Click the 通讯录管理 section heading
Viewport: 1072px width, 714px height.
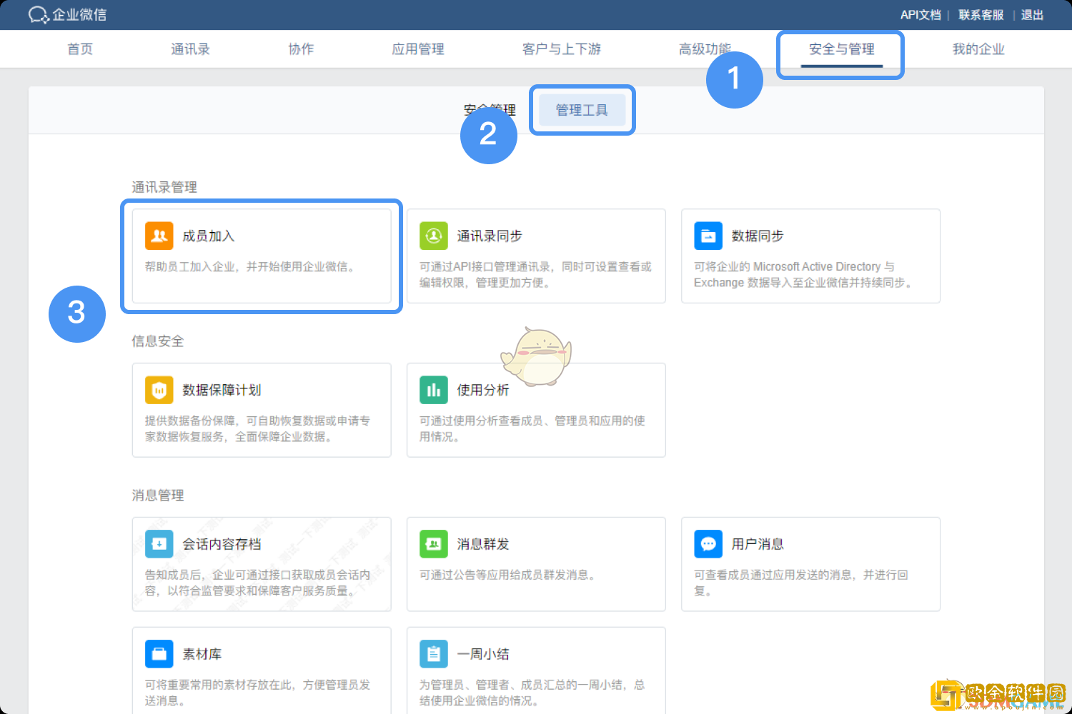point(164,187)
